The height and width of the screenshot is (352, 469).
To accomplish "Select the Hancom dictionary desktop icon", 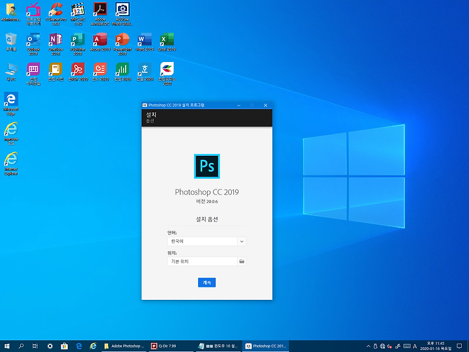I will pyautogui.click(x=56, y=72).
